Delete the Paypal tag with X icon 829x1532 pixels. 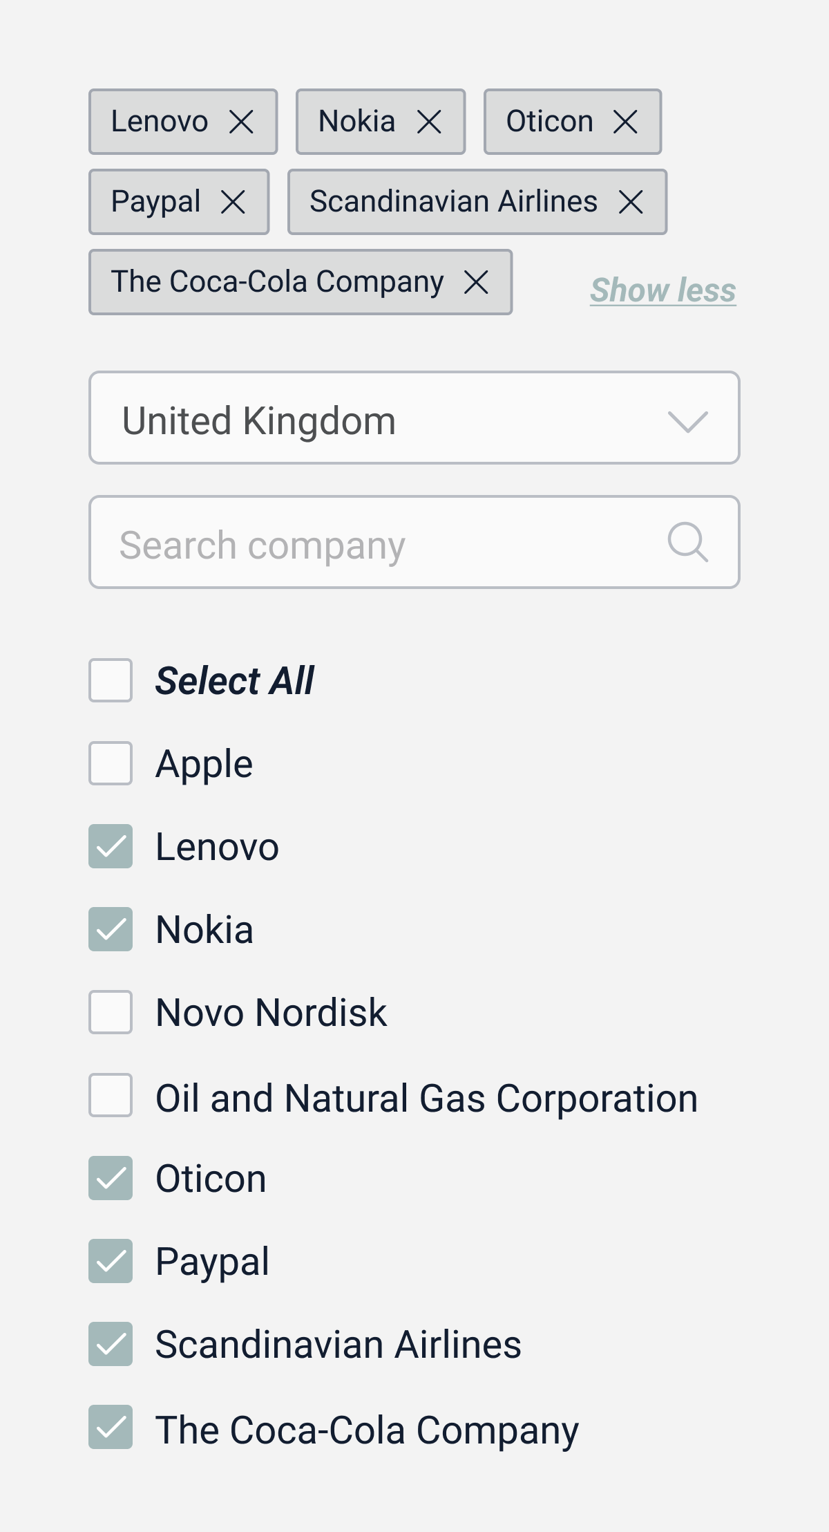point(233,203)
